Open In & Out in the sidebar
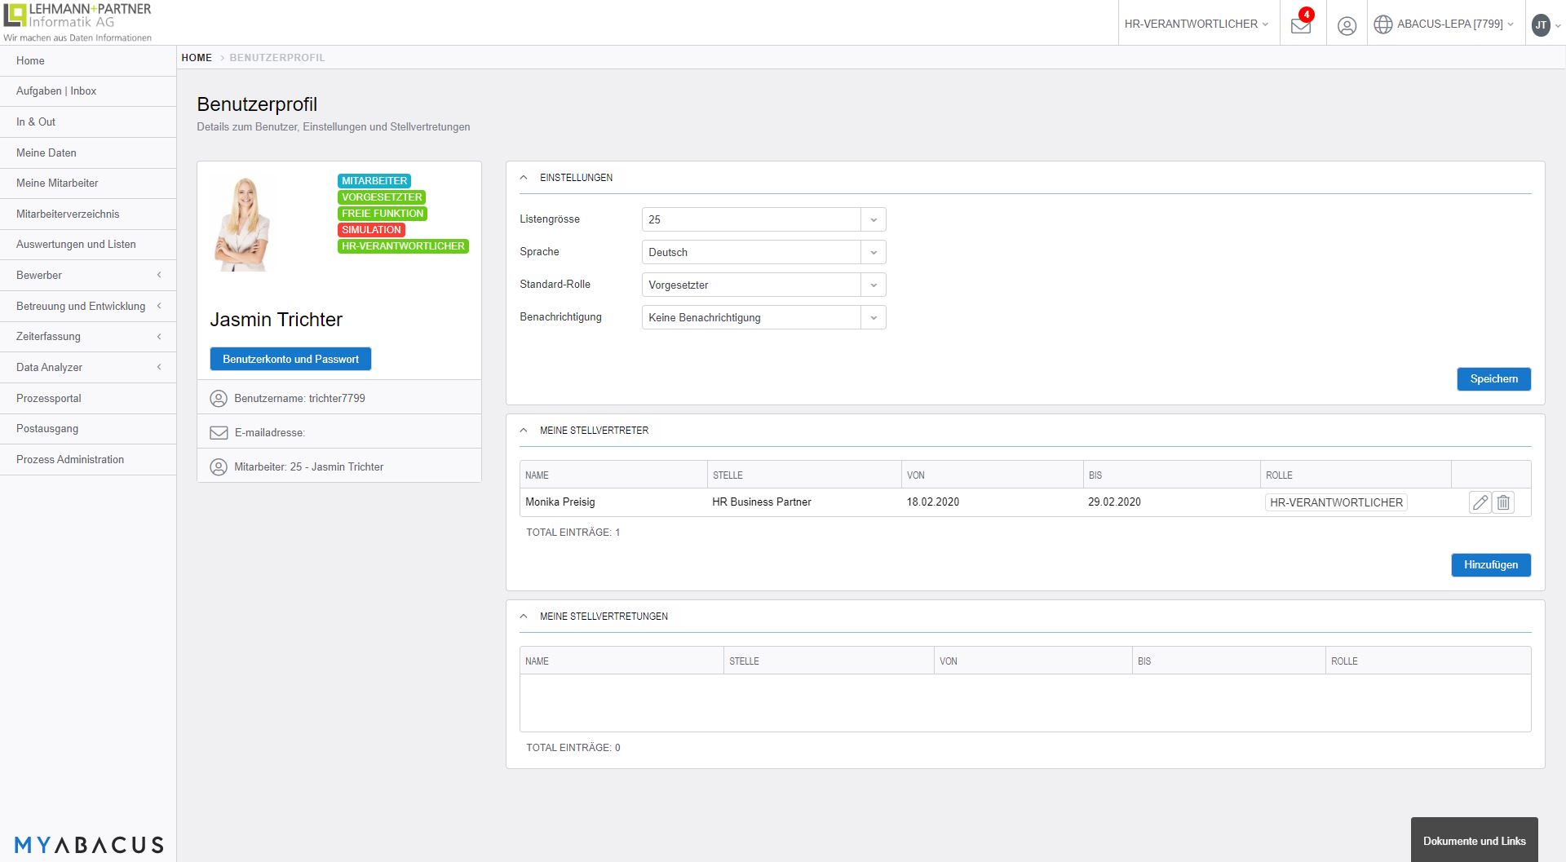The width and height of the screenshot is (1566, 862). pos(88,122)
